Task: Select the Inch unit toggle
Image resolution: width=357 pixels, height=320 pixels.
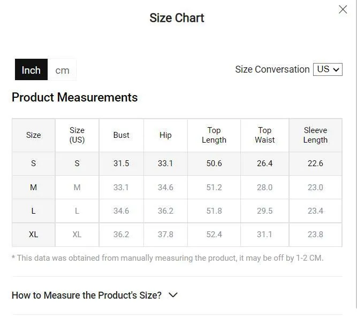Action: [x=31, y=69]
